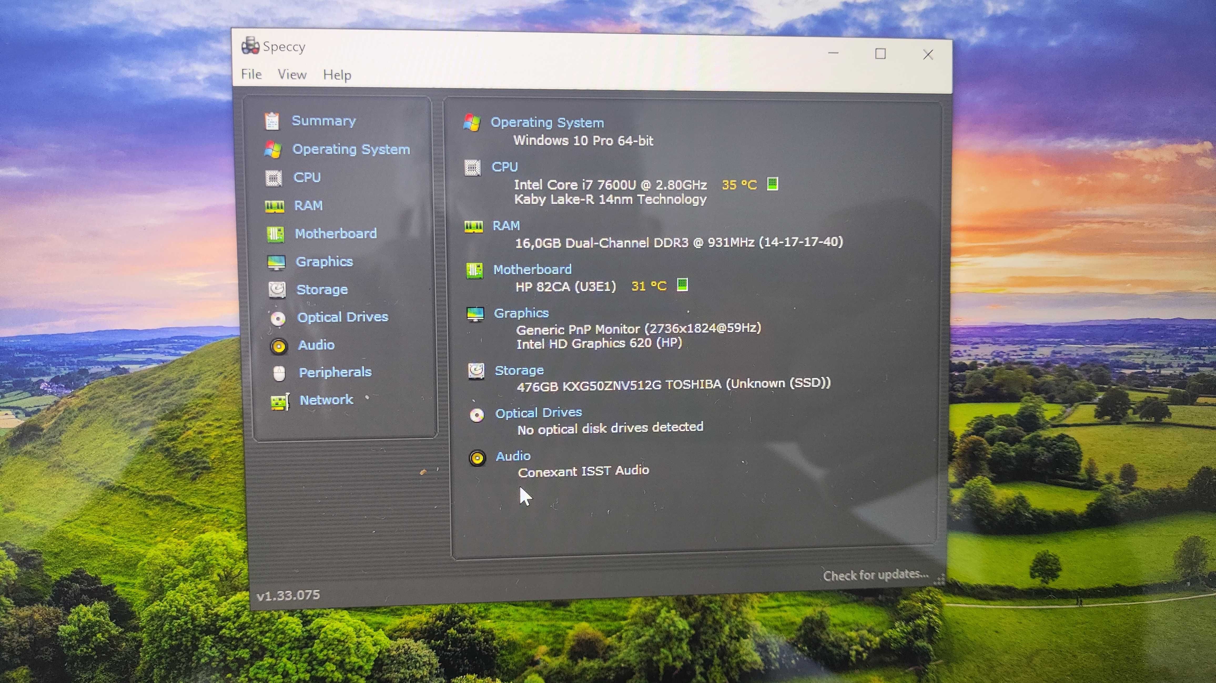Show the Motherboard section from sidebar
The width and height of the screenshot is (1216, 683).
point(336,234)
